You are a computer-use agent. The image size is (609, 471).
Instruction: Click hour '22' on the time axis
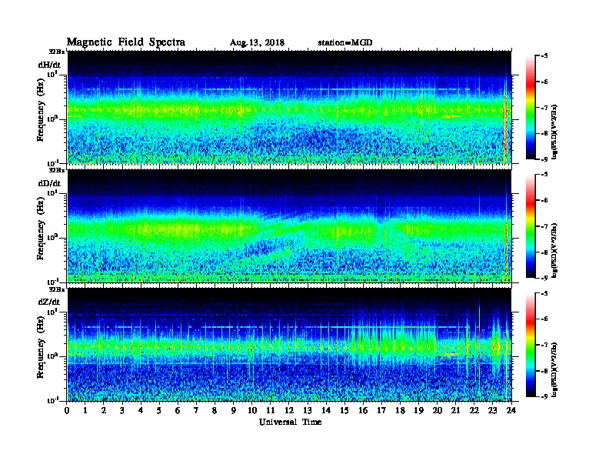pyautogui.click(x=474, y=410)
